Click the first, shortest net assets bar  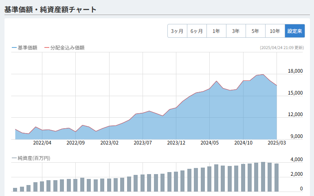tap(15, 190)
